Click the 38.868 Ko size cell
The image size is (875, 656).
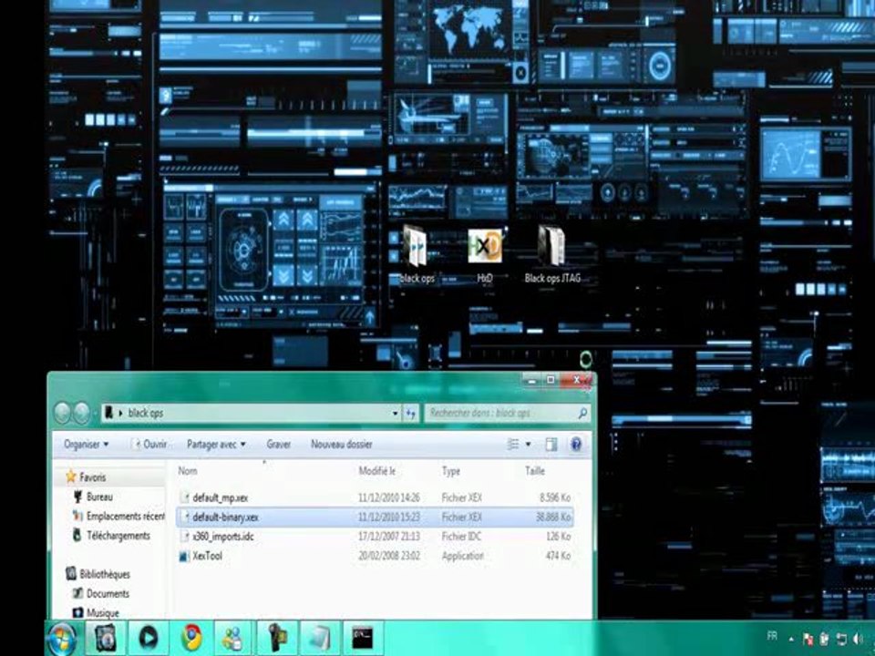(553, 518)
